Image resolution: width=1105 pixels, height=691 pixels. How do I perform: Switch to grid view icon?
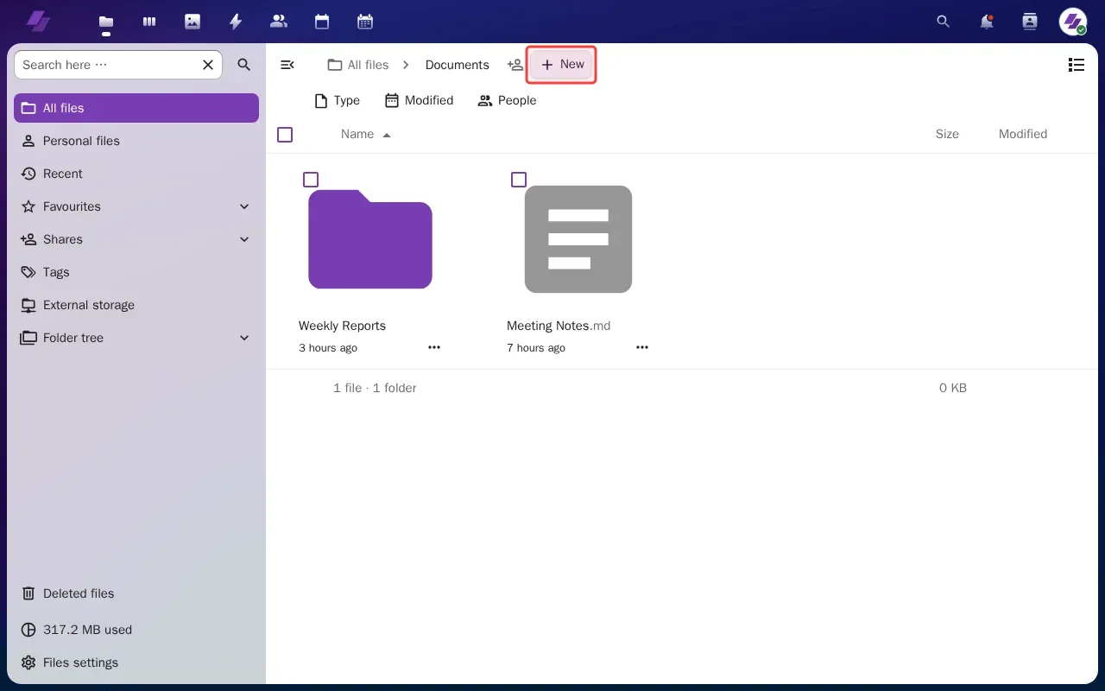tap(1076, 64)
